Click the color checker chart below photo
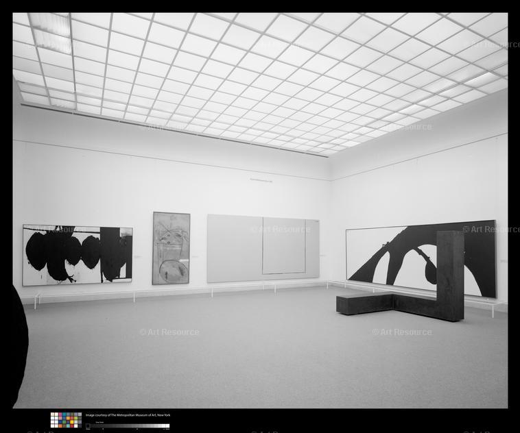This screenshot has width=520, height=433. coord(66,420)
